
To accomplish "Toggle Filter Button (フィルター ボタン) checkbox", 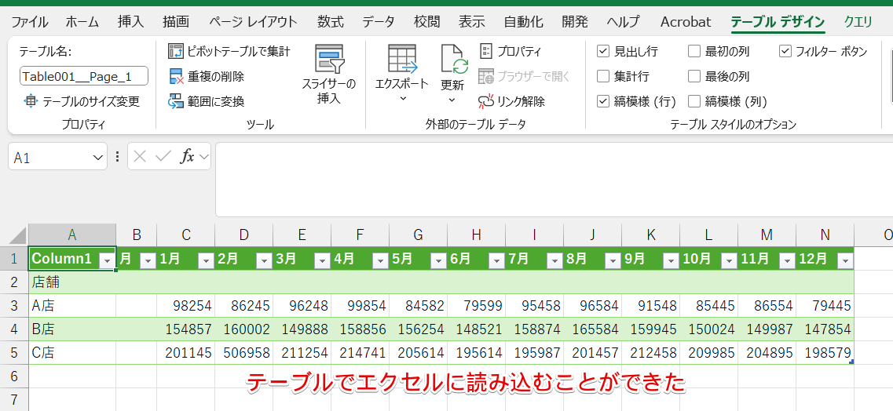I will (x=785, y=51).
